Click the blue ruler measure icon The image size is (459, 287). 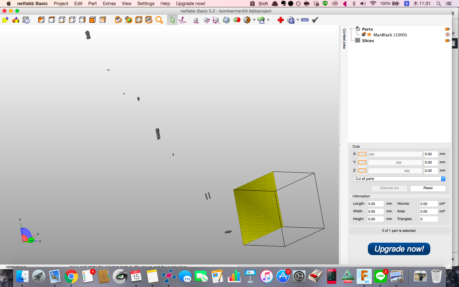305,20
